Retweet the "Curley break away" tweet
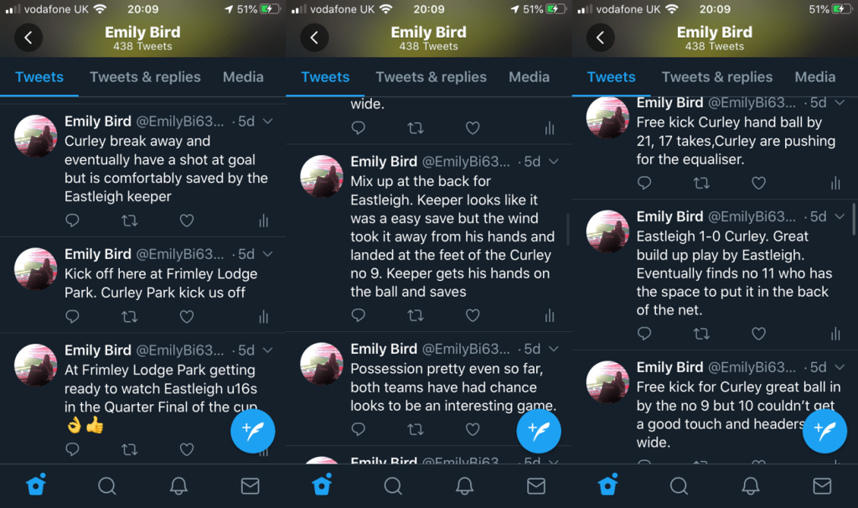The width and height of the screenshot is (858, 508). point(129,220)
